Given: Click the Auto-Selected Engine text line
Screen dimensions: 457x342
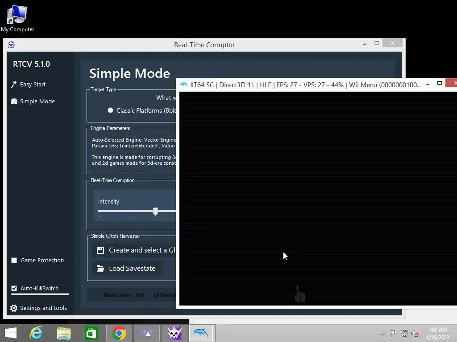Looking at the screenshot, I should (x=134, y=140).
